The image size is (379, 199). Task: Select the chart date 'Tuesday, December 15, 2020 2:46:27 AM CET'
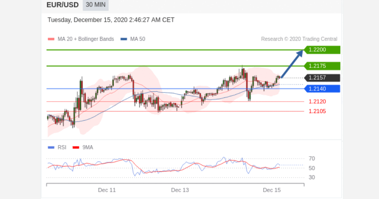(111, 20)
